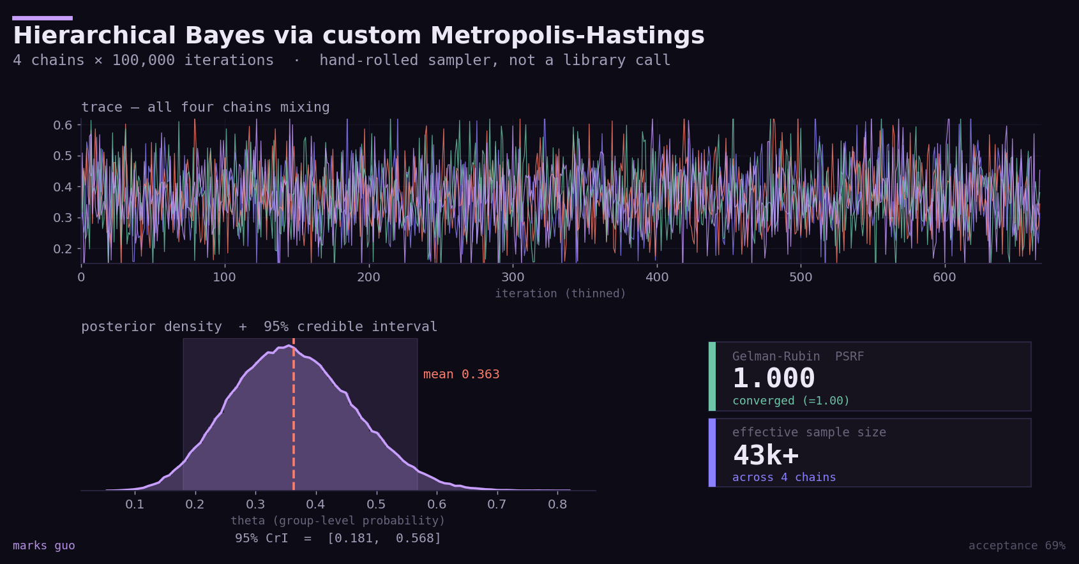This screenshot has width=1079, height=564.
Task: Click the dashed orange mean line
Action: click(x=294, y=415)
